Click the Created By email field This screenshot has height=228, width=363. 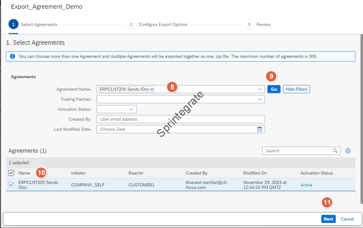(x=180, y=119)
